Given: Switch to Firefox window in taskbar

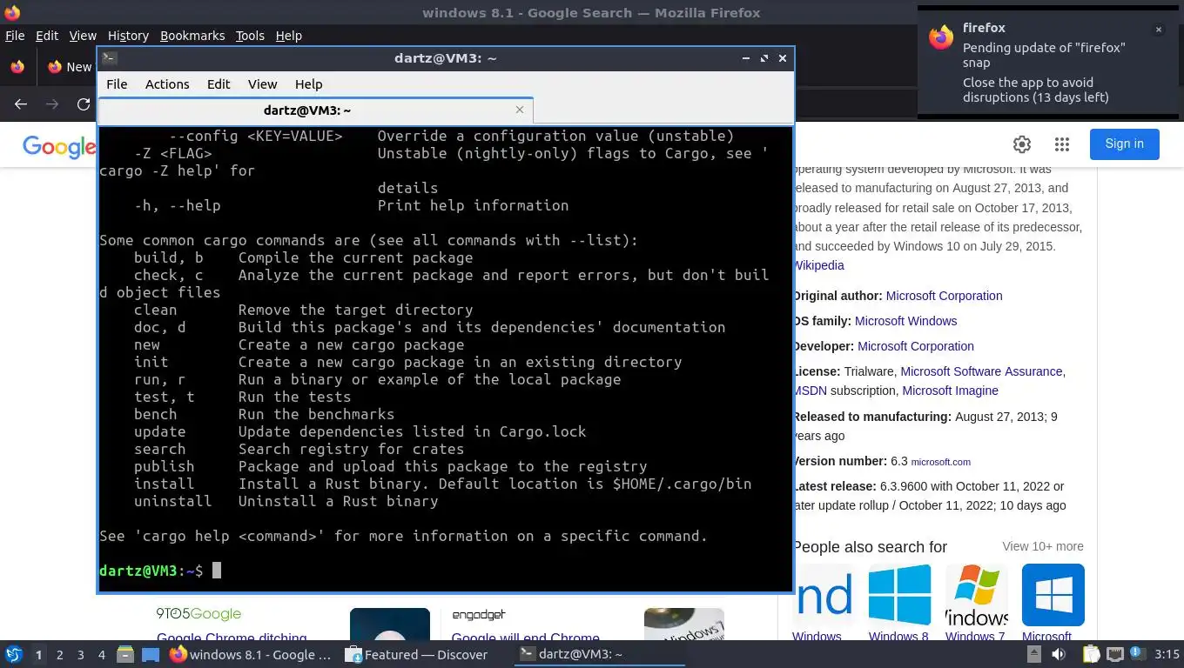Looking at the screenshot, I should tap(251, 654).
